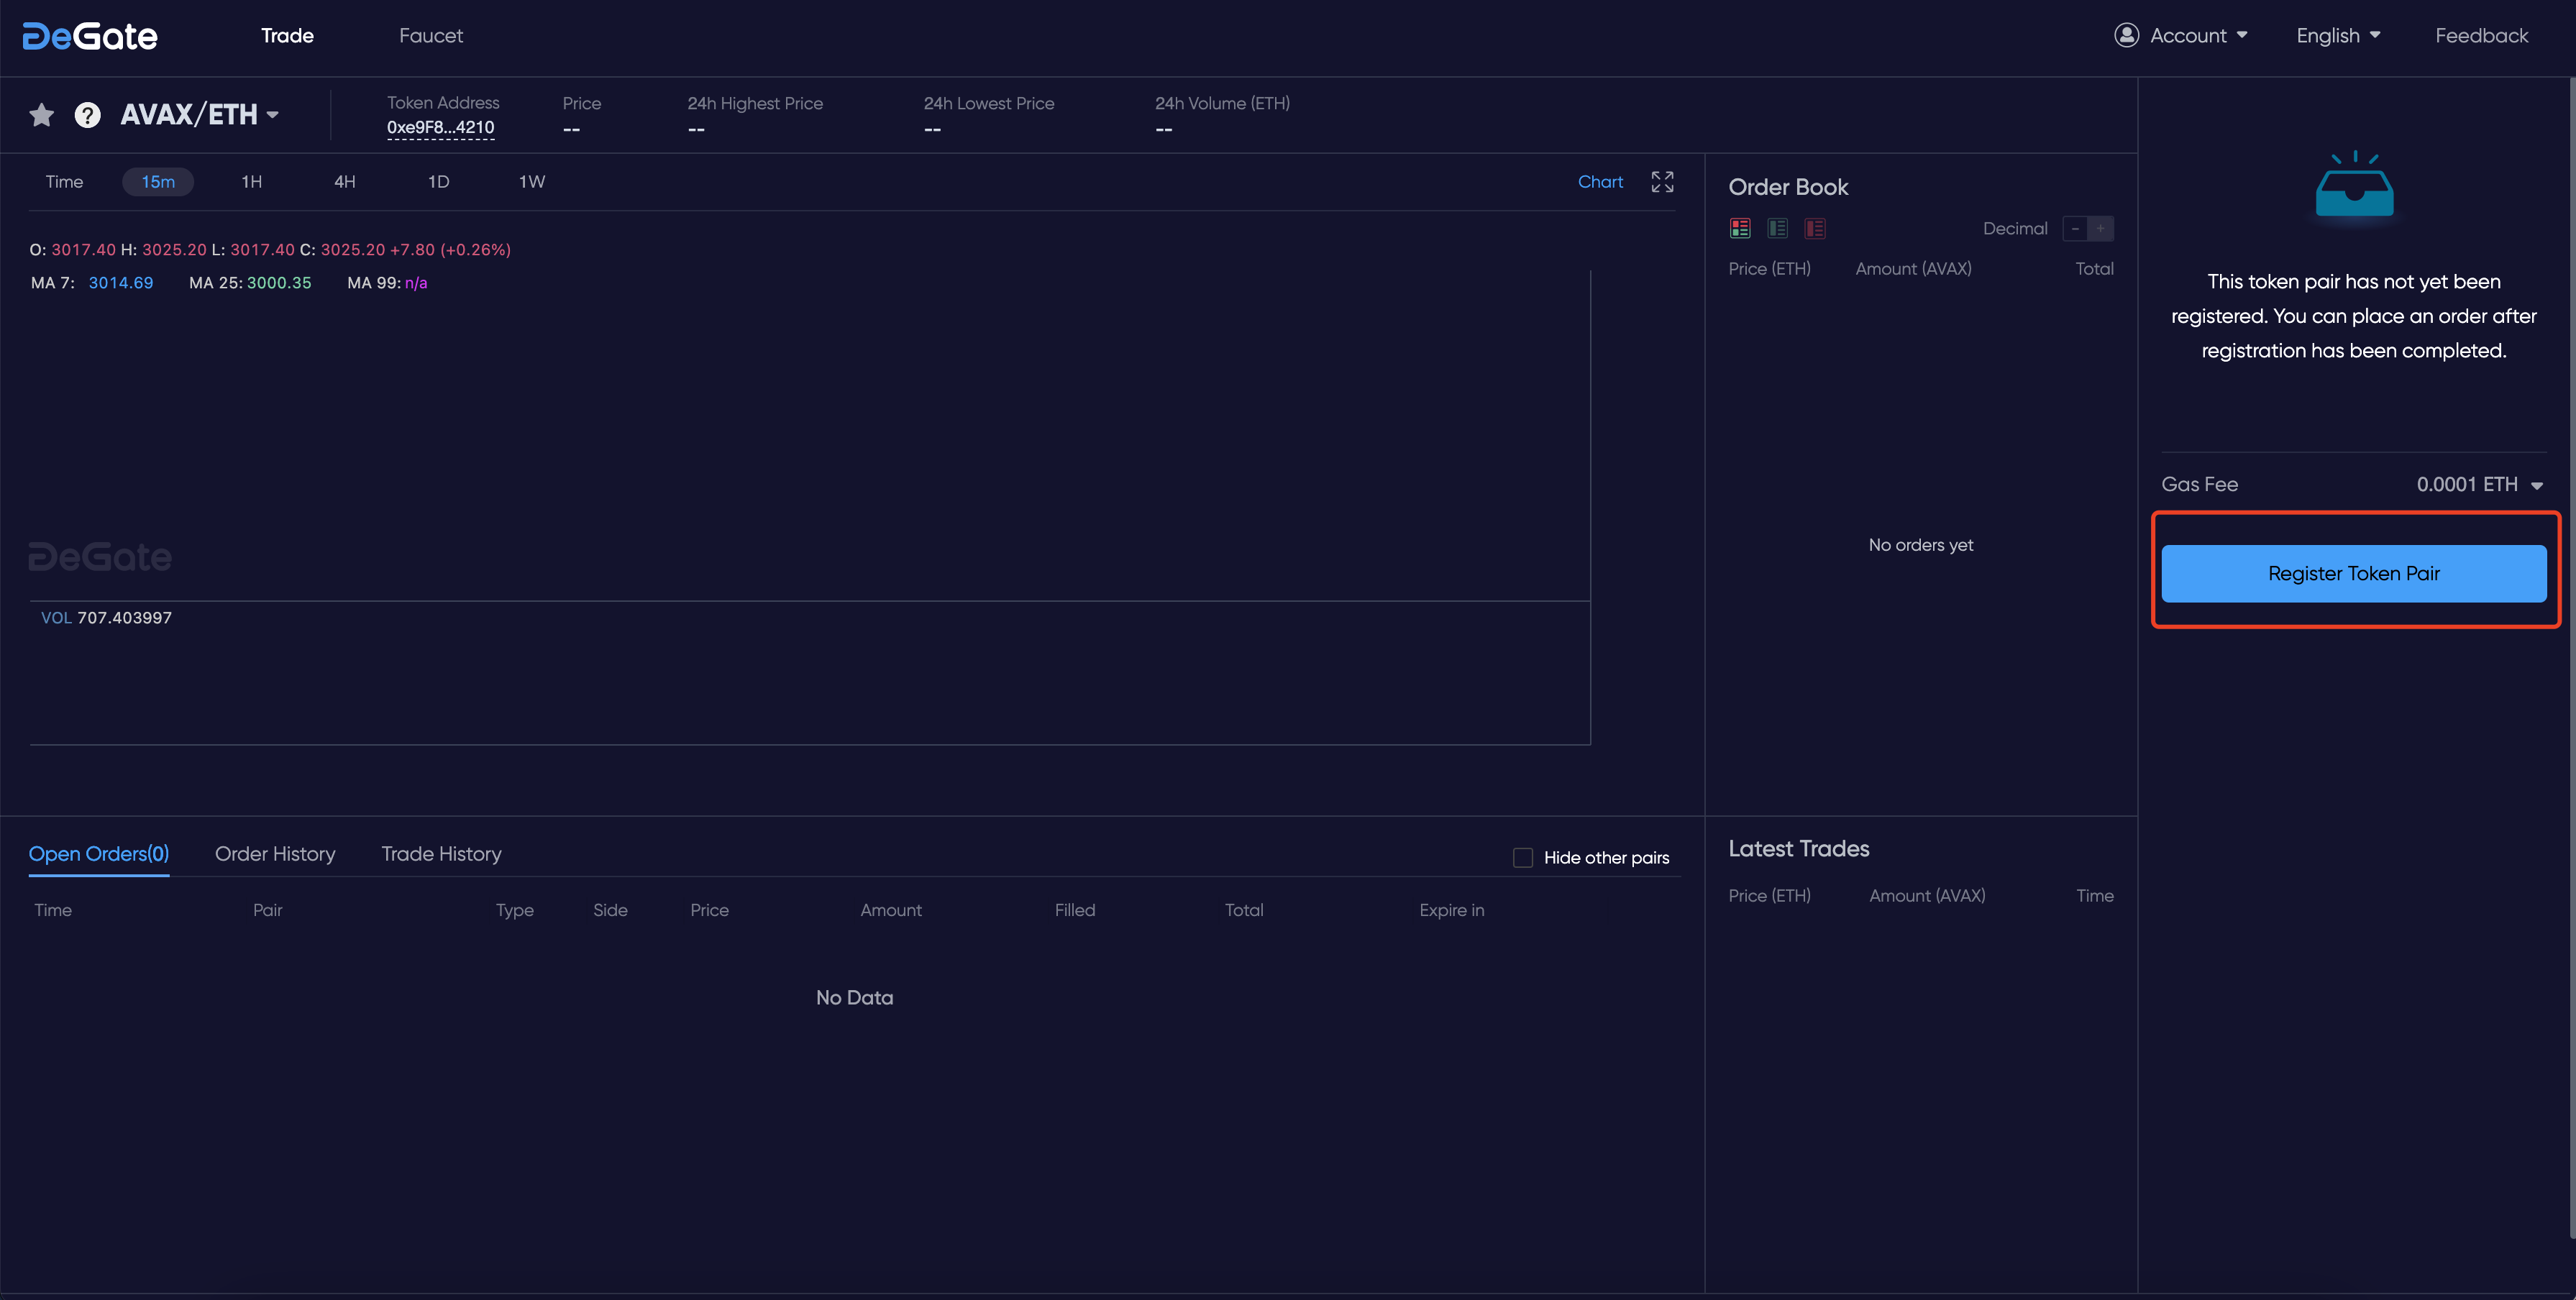Select the 4H chart interval
Image resolution: width=2576 pixels, height=1300 pixels.
click(x=345, y=181)
